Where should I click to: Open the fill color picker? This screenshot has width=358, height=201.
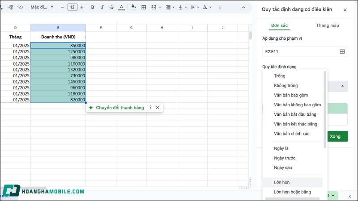[133, 7]
